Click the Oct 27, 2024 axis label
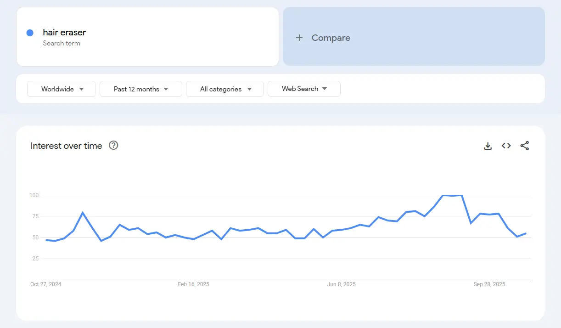 click(x=46, y=284)
